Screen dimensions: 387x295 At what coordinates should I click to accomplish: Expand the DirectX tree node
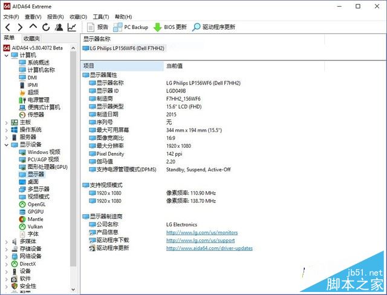[x=7, y=264]
